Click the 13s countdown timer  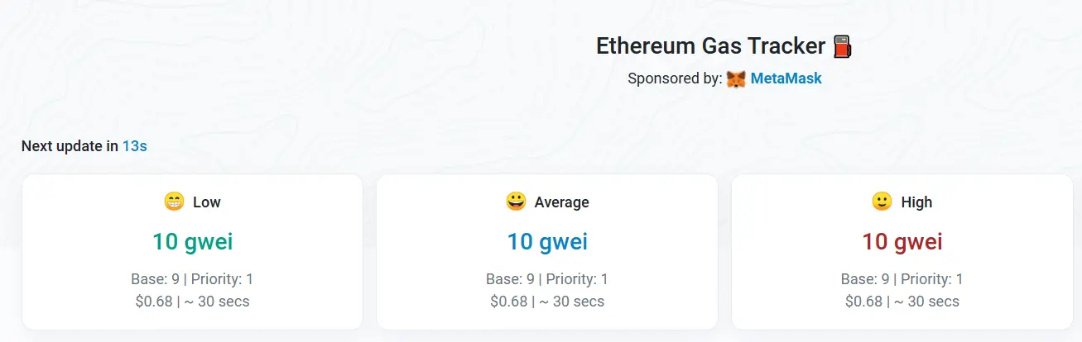pos(135,146)
